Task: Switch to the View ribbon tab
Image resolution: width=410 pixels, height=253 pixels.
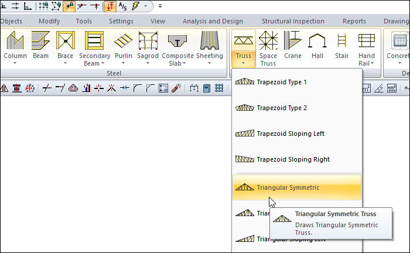Action: pyautogui.click(x=158, y=21)
